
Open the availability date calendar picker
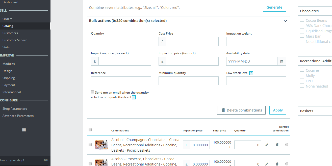(282, 61)
